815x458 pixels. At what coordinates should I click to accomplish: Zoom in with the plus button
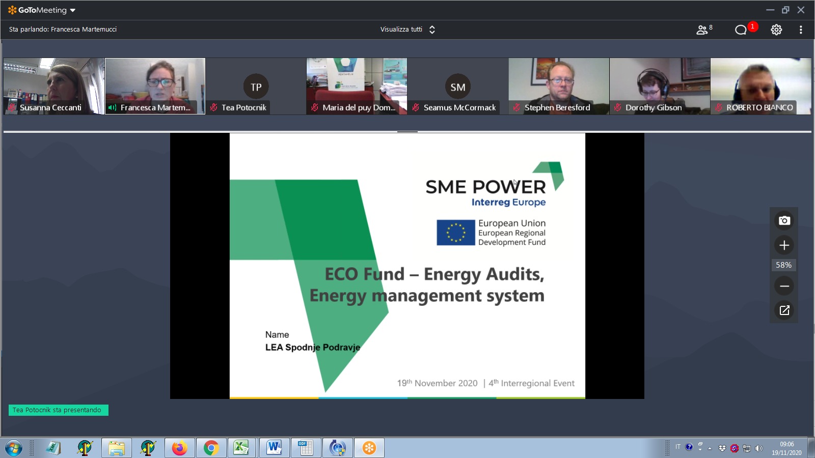pyautogui.click(x=784, y=245)
